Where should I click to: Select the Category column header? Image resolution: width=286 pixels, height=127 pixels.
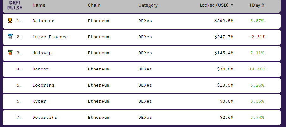pos(148,5)
